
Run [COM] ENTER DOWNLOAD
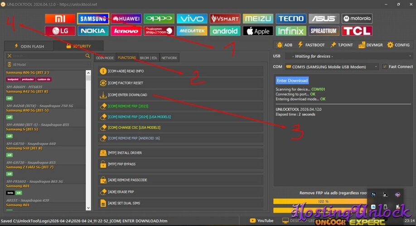pyautogui.click(x=181, y=95)
